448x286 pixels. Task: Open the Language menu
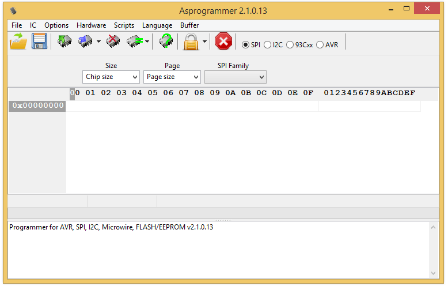point(157,25)
